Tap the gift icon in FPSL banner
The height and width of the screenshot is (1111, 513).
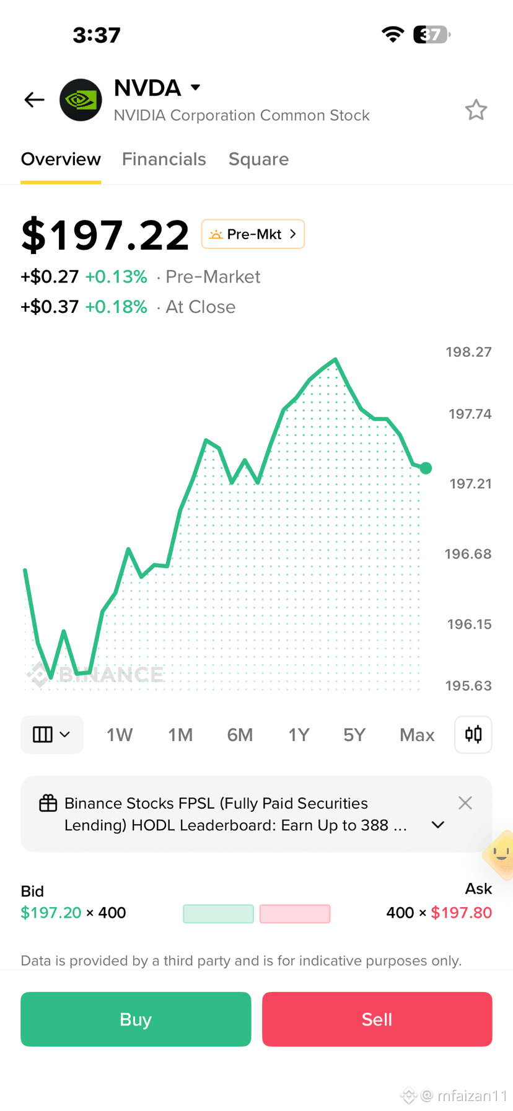(x=48, y=803)
